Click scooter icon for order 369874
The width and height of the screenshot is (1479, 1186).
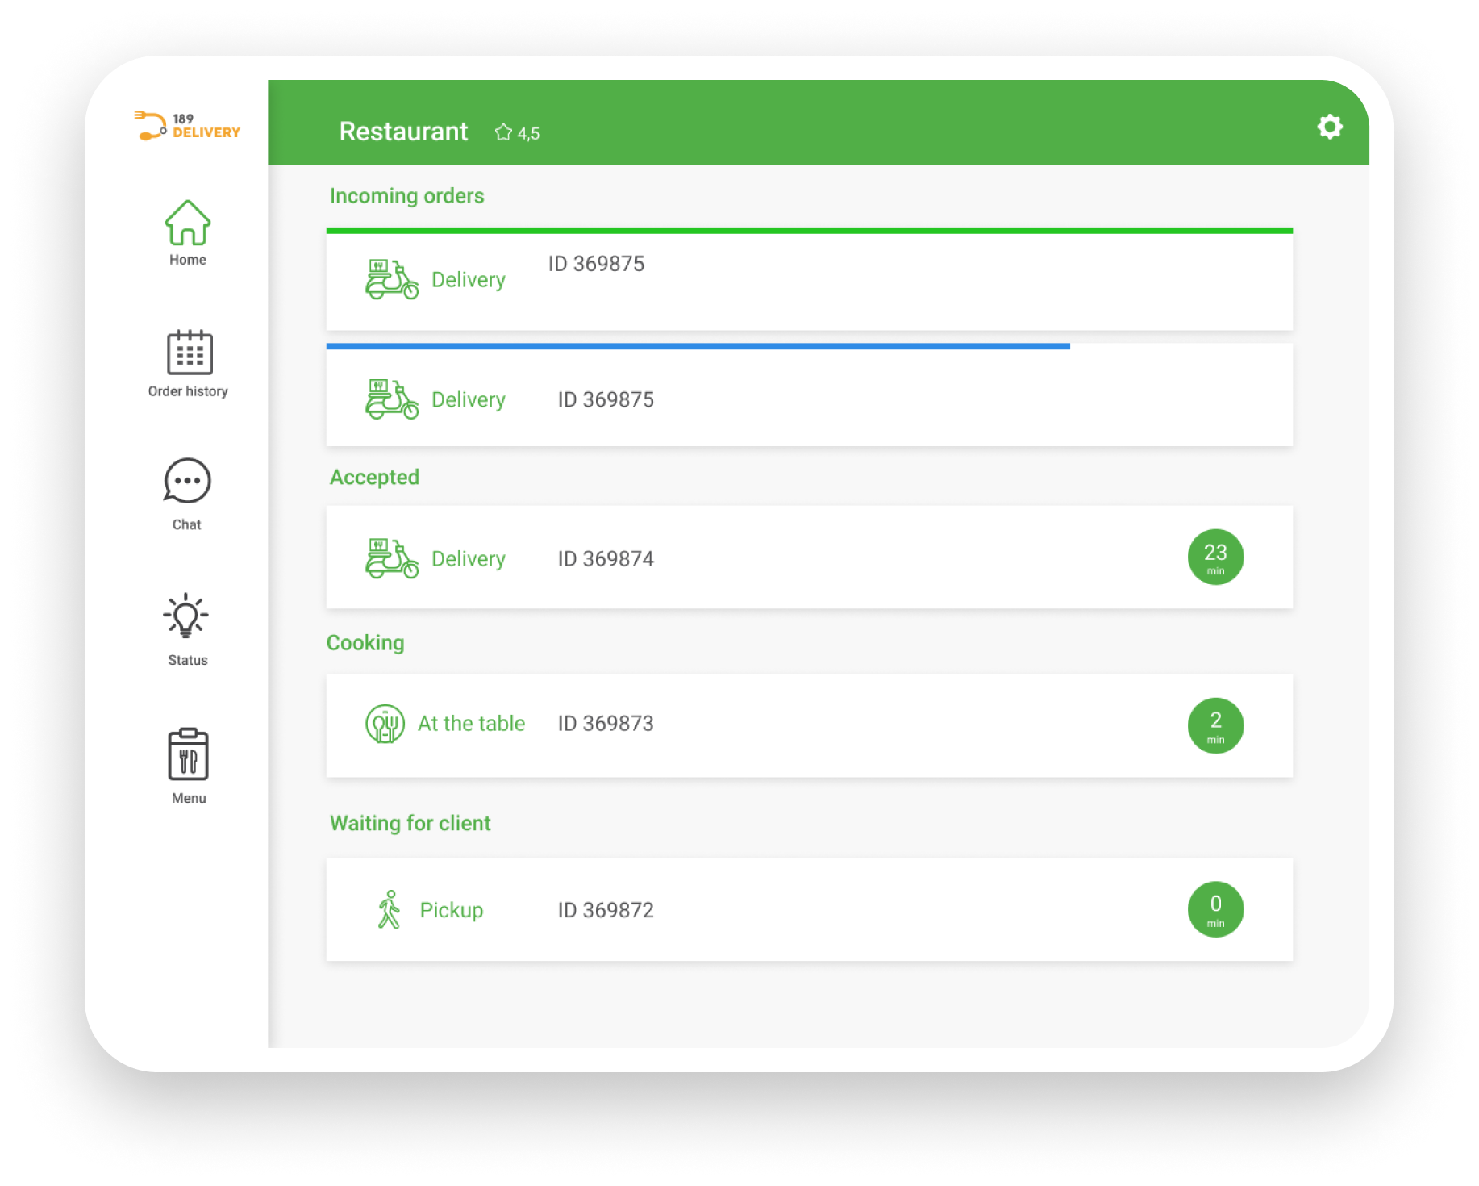(392, 558)
